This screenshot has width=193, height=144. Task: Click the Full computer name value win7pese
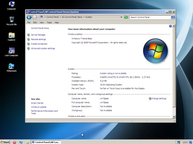coord(104,103)
